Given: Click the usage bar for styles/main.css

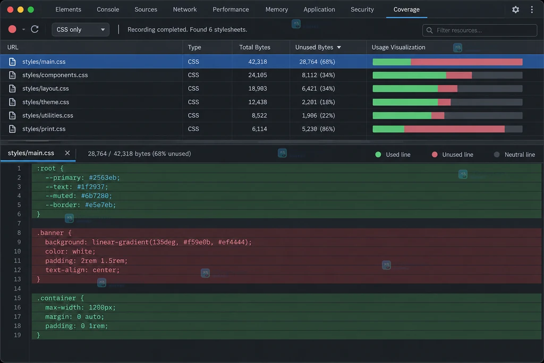Looking at the screenshot, I should (x=447, y=62).
